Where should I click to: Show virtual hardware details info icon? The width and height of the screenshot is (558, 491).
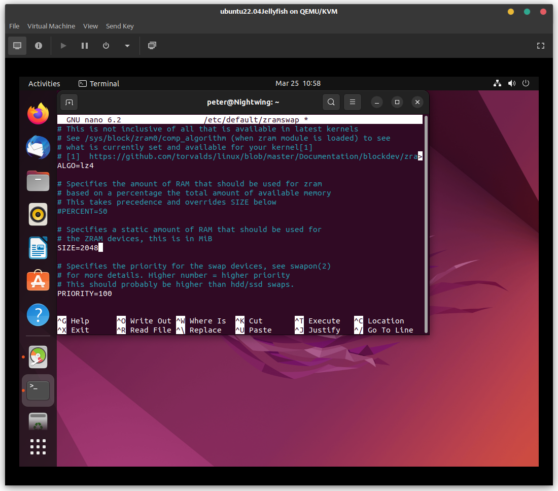(39, 46)
